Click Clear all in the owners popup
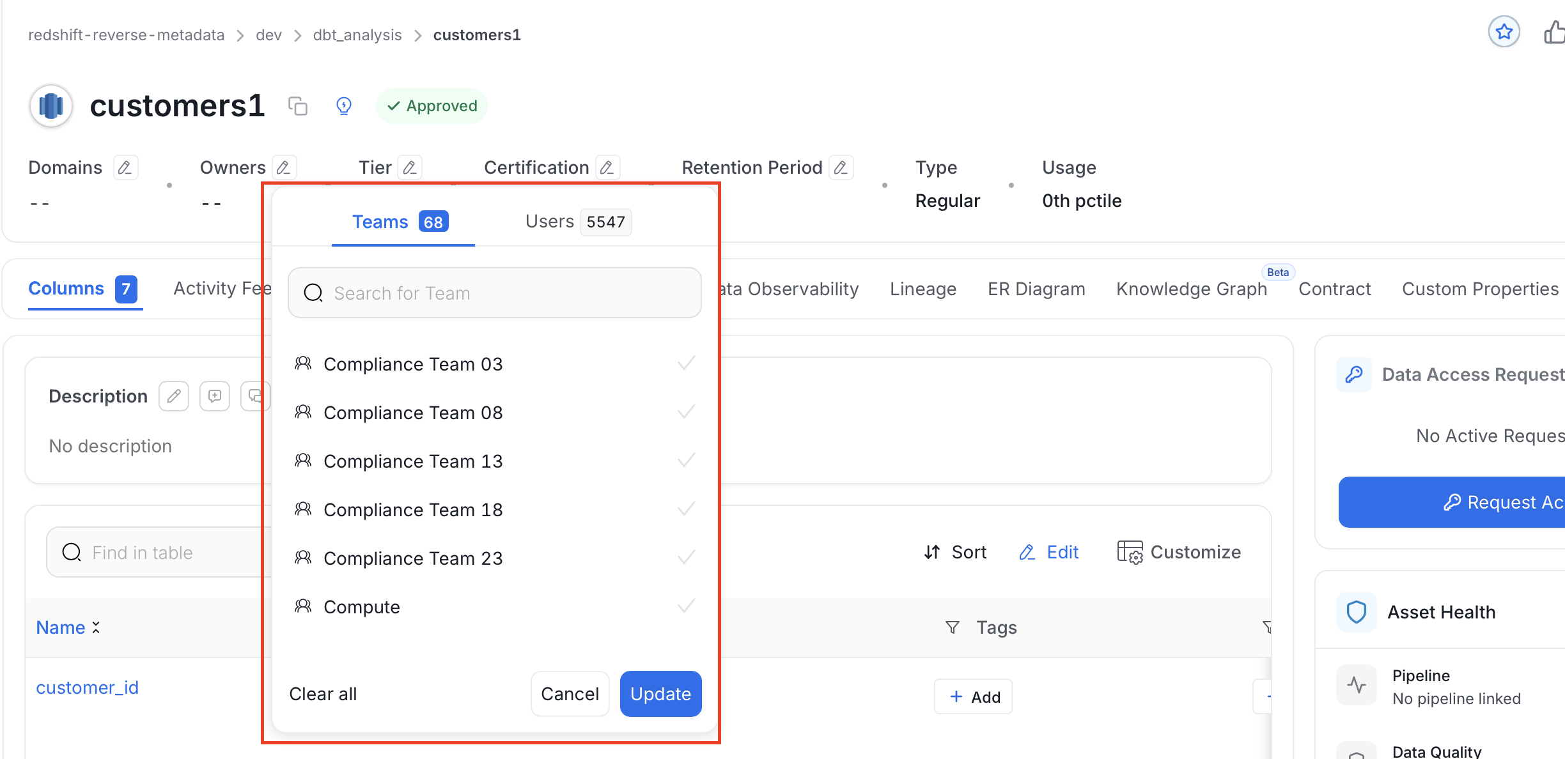The width and height of the screenshot is (1565, 759). point(323,694)
